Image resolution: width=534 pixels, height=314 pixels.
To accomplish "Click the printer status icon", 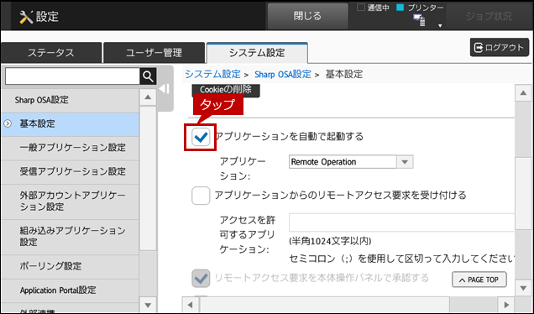I will coord(419,20).
